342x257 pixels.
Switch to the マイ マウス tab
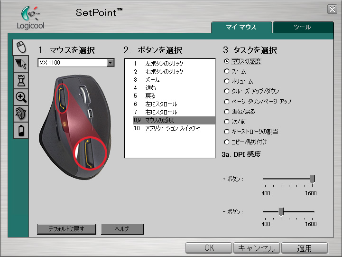click(x=241, y=27)
